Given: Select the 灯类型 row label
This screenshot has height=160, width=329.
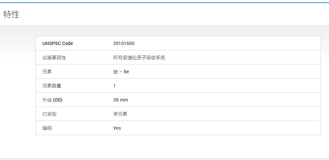Looking at the screenshot, I should 49,114.
